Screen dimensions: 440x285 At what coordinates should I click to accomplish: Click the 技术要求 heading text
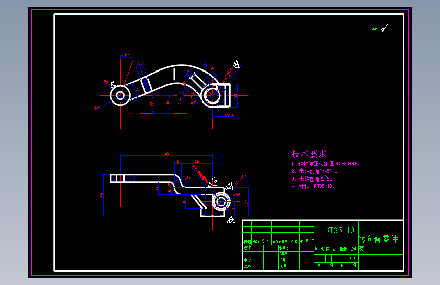pyautogui.click(x=309, y=154)
